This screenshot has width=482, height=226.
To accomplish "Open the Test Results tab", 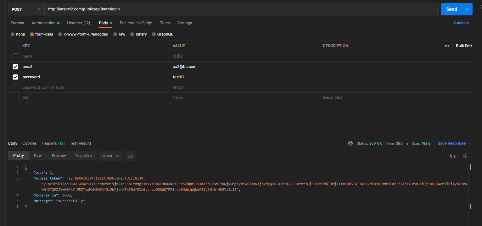I will point(81,143).
